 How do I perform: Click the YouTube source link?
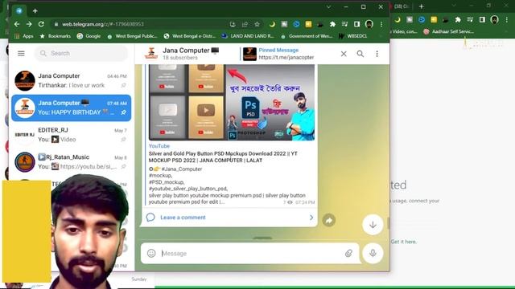coord(159,146)
